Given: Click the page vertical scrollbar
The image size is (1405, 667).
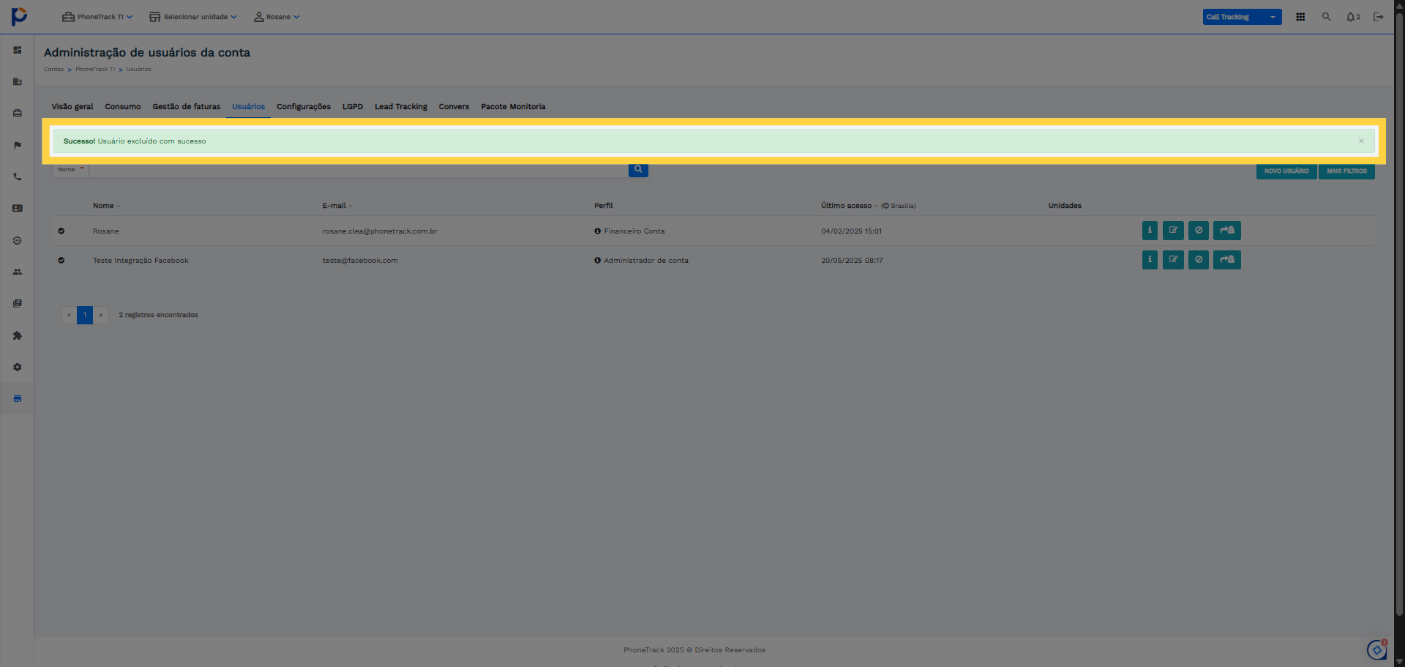Looking at the screenshot, I should [x=1399, y=315].
